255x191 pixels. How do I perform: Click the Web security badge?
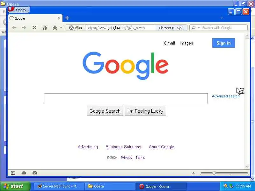(76, 28)
